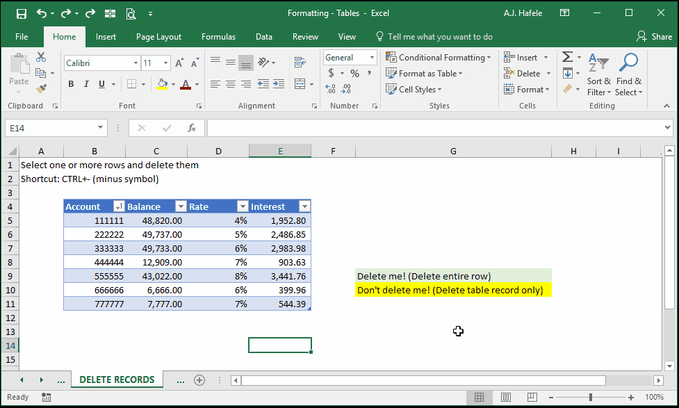Toggle Align Right
Screen dimensions: 679x408
pos(246,83)
